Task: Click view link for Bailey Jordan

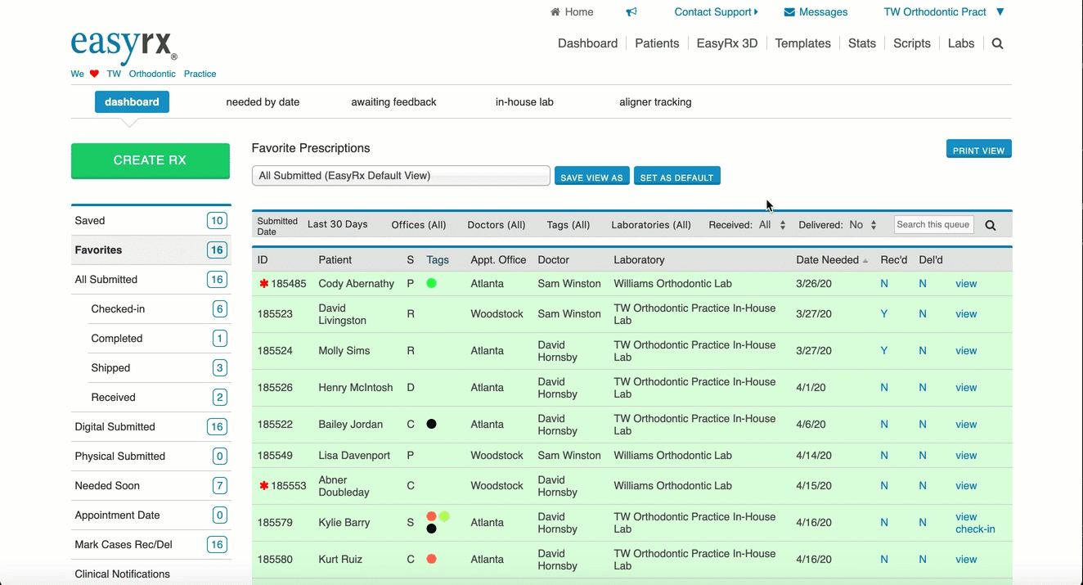Action: click(x=966, y=425)
